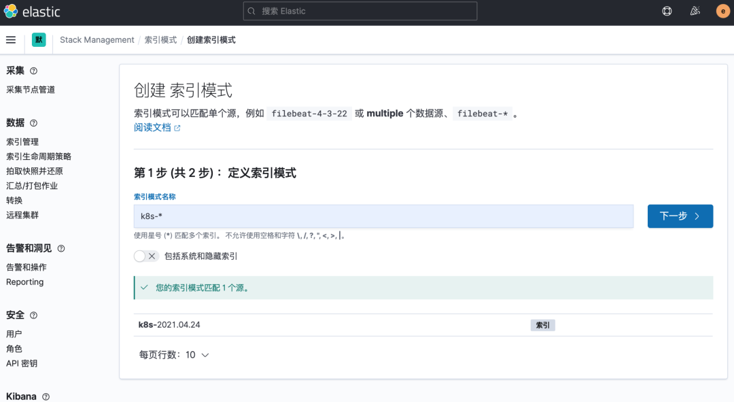Open 采集节点管道 in sidebar
This screenshot has width=734, height=402.
31,90
